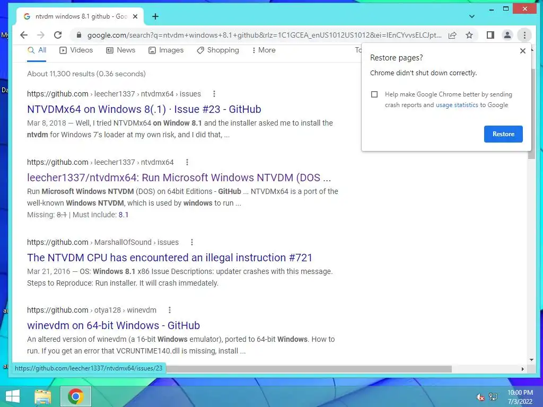Screen dimensions: 543x407
Task: Click the muted volume tray icon
Action: pos(480,397)
